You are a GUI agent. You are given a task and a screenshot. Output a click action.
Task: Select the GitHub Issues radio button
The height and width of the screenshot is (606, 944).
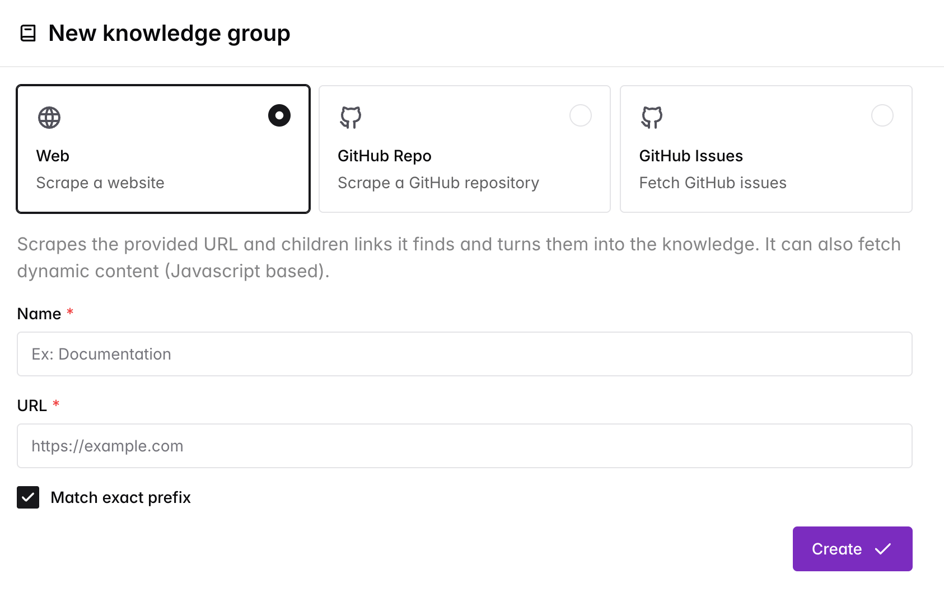click(882, 115)
